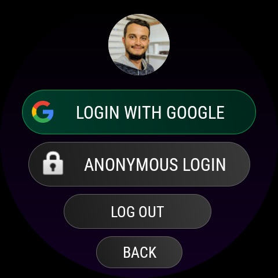Tap the lock symbol beside Anonymous Login
The height and width of the screenshot is (278, 278).
point(53,163)
